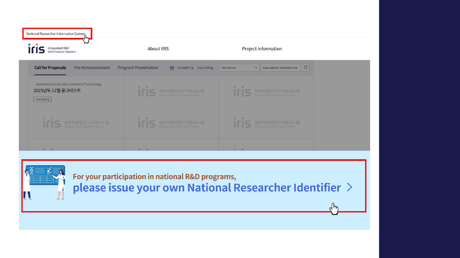
Task: Open the 2023년도 12월 공고테스트 announcement
Action: [x=57, y=90]
